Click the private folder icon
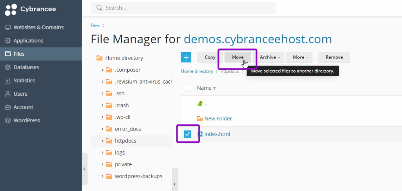The width and height of the screenshot is (402, 191). click(109, 164)
